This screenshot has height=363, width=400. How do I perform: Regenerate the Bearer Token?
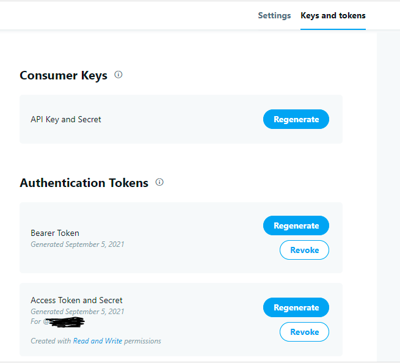tap(296, 226)
